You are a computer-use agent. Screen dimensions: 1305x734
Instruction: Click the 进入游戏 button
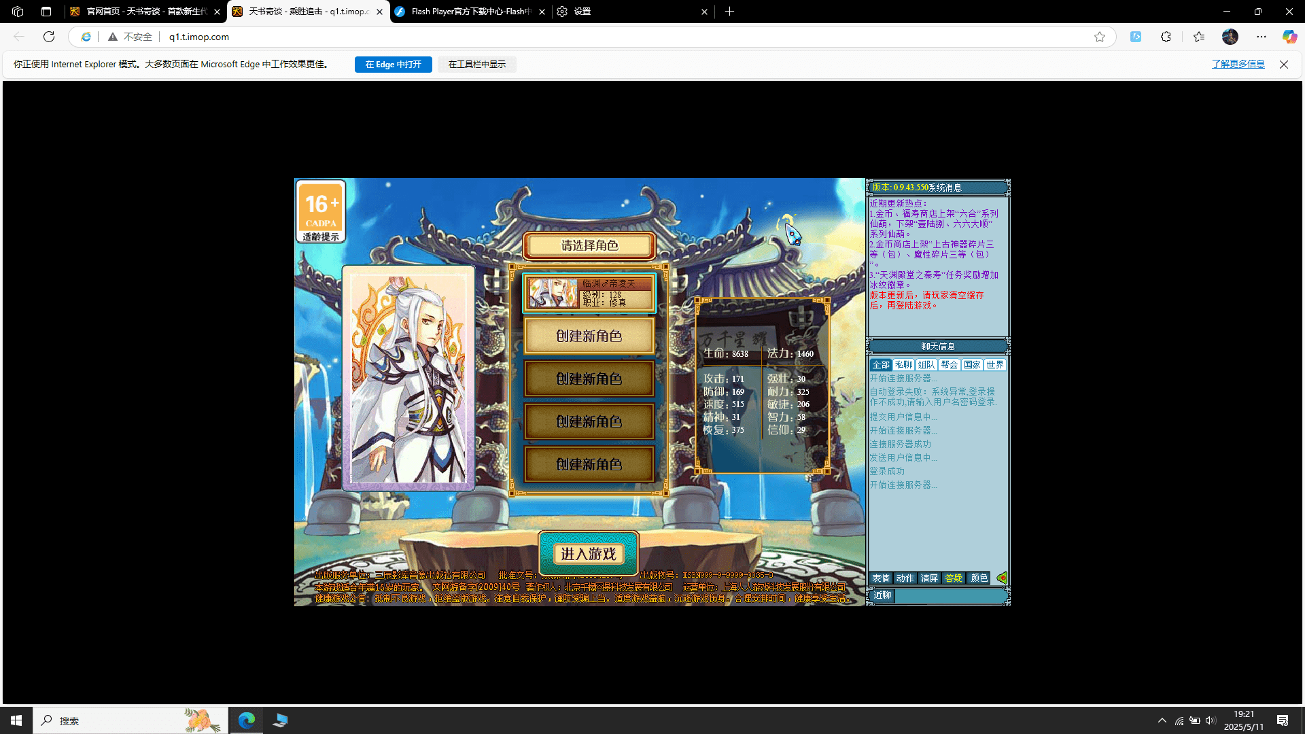[x=589, y=554]
